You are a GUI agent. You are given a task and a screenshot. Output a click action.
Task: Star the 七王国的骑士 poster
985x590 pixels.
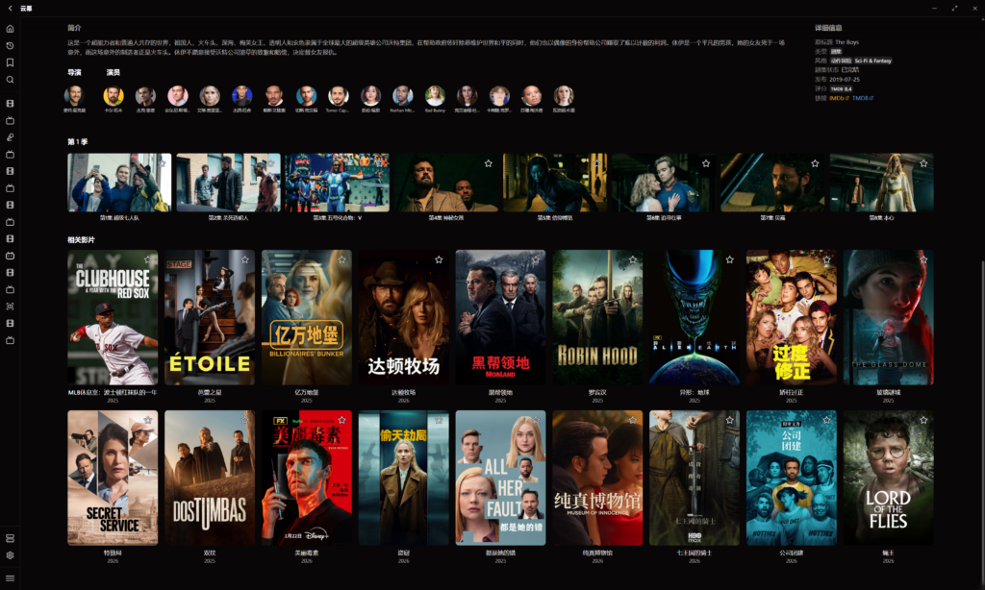click(729, 420)
